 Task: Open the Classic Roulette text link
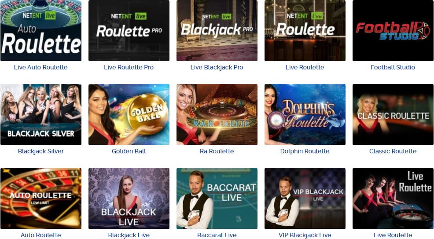coord(393,151)
